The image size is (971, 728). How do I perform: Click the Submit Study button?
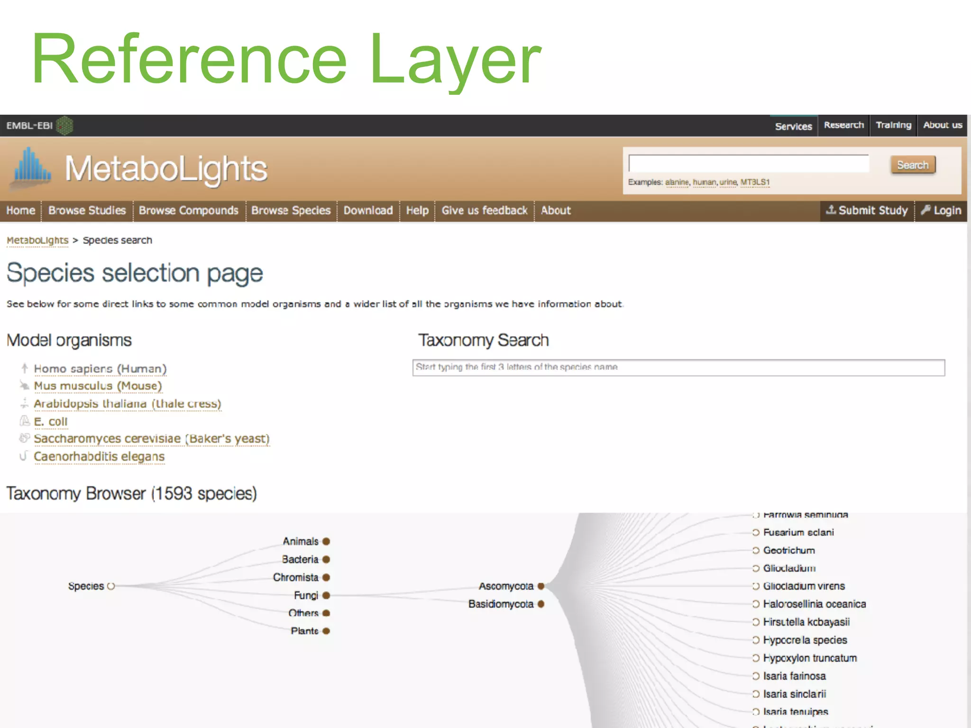click(x=867, y=210)
